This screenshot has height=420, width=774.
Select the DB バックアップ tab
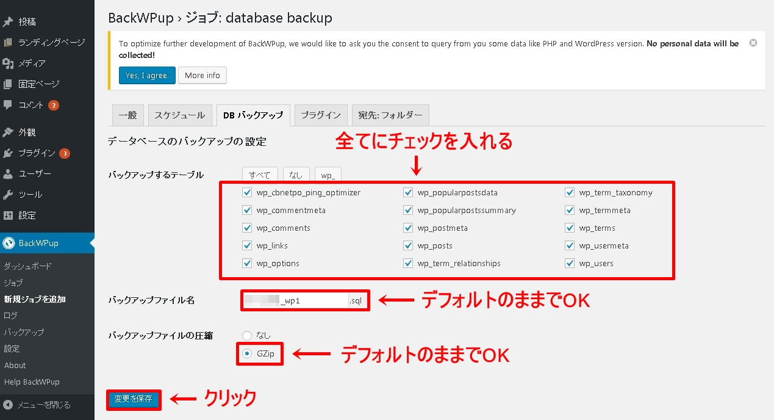[253, 115]
